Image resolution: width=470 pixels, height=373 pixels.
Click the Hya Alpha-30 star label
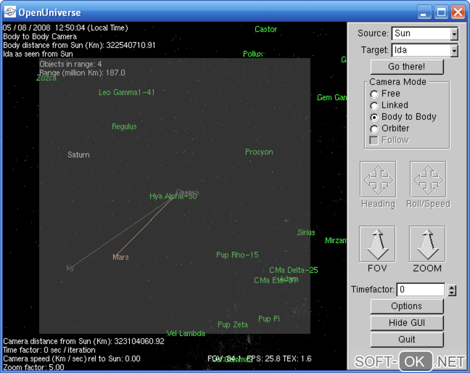173,196
